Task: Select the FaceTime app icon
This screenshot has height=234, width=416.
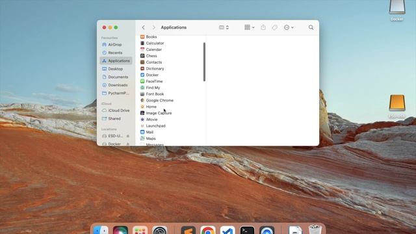Action: 142,81
